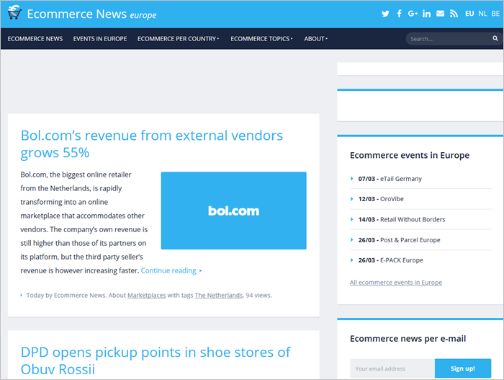504x380 pixels.
Task: Click the email envelope icon
Action: pyautogui.click(x=440, y=14)
